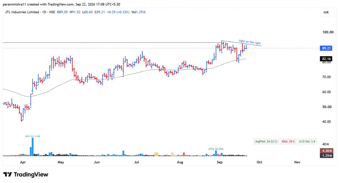Click the double QQ marker on volume pane
Viewport: 339px width, 183px height.
pyautogui.click(x=156, y=154)
